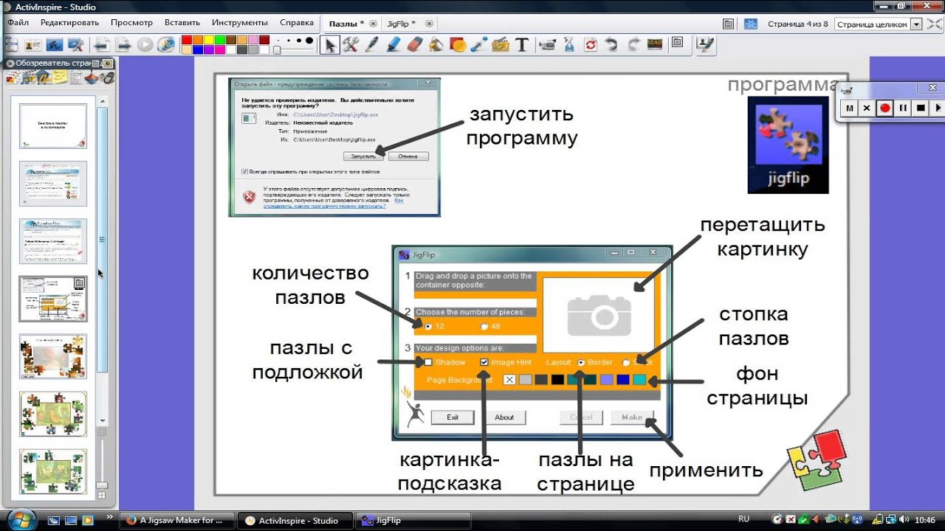Open the Справка menu
This screenshot has width=945, height=531.
(297, 23)
